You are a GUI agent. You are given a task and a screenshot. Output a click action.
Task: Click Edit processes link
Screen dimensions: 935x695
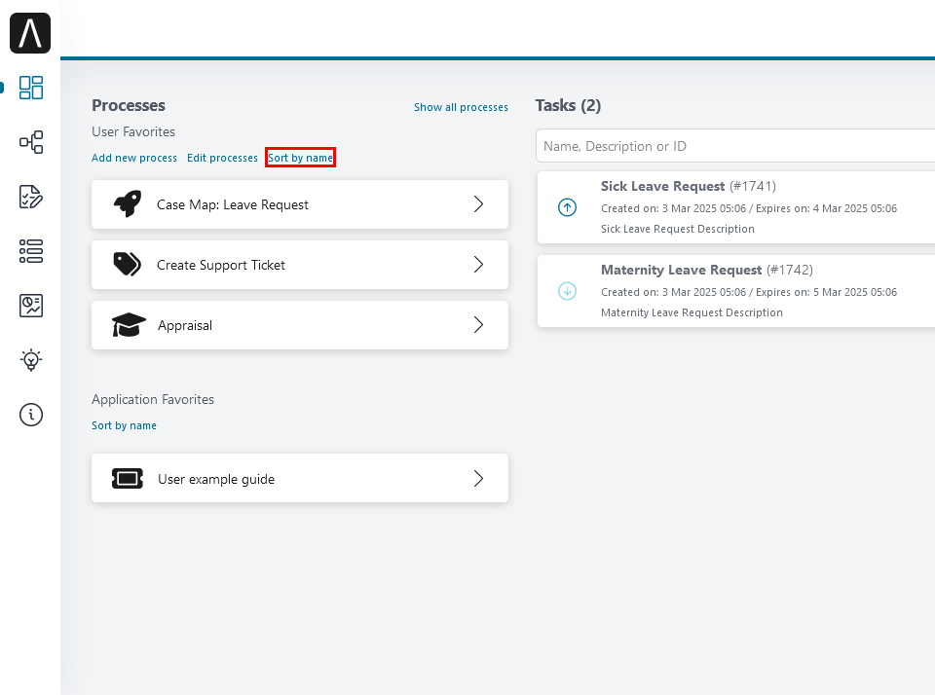(x=222, y=158)
